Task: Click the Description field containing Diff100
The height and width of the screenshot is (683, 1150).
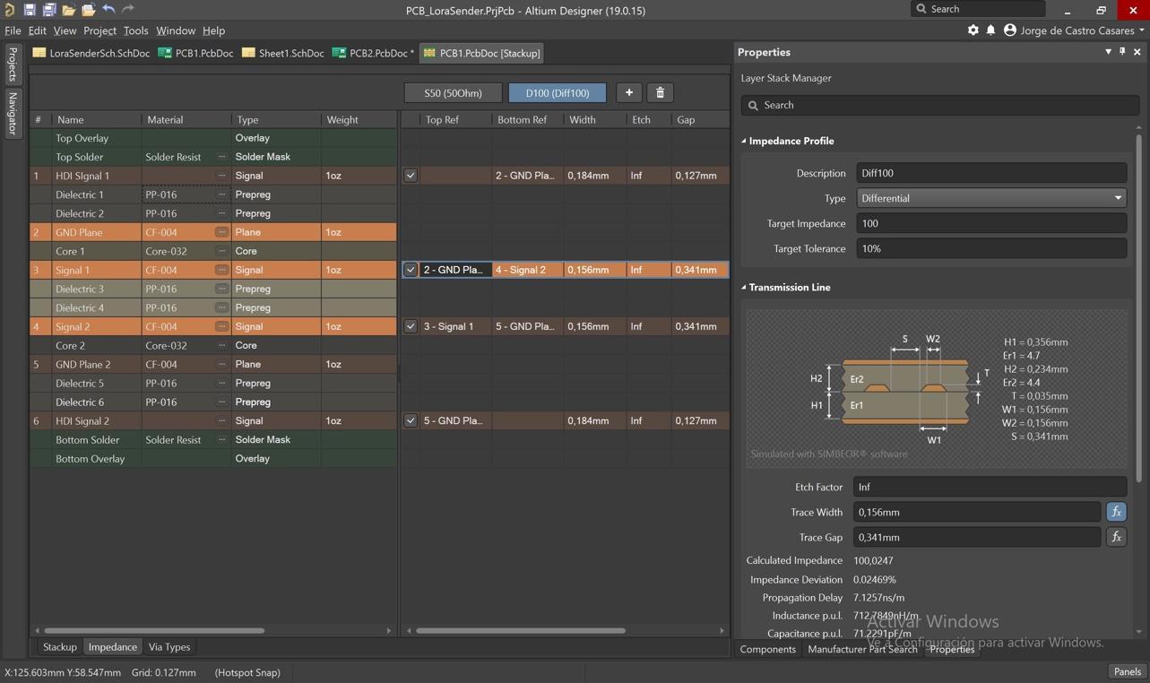Action: [991, 173]
